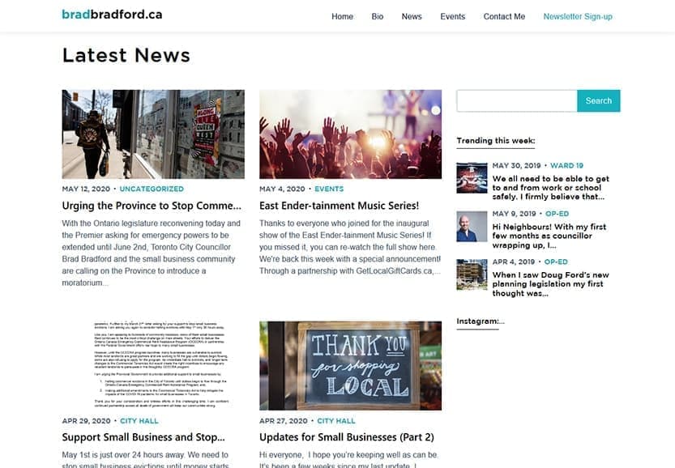Open the Doug Ford planning legislation post

click(550, 284)
